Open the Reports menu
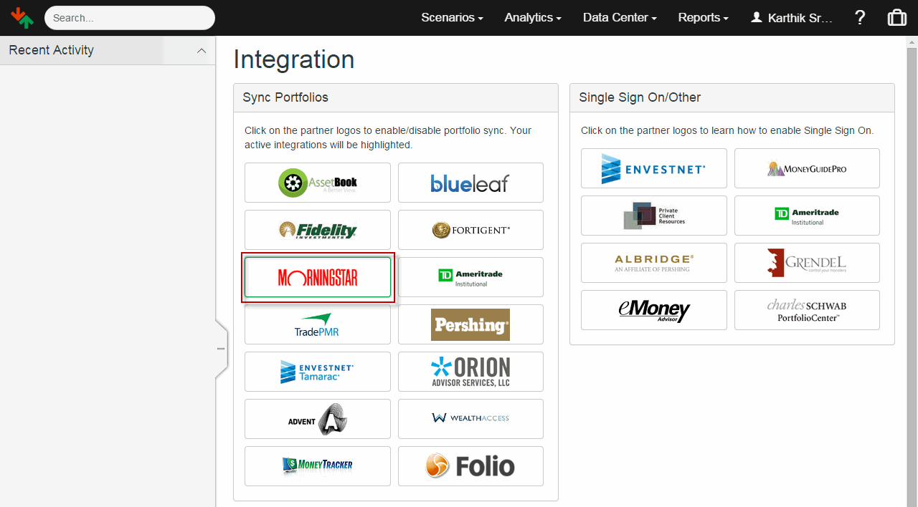Image resolution: width=918 pixels, height=507 pixels. (703, 18)
